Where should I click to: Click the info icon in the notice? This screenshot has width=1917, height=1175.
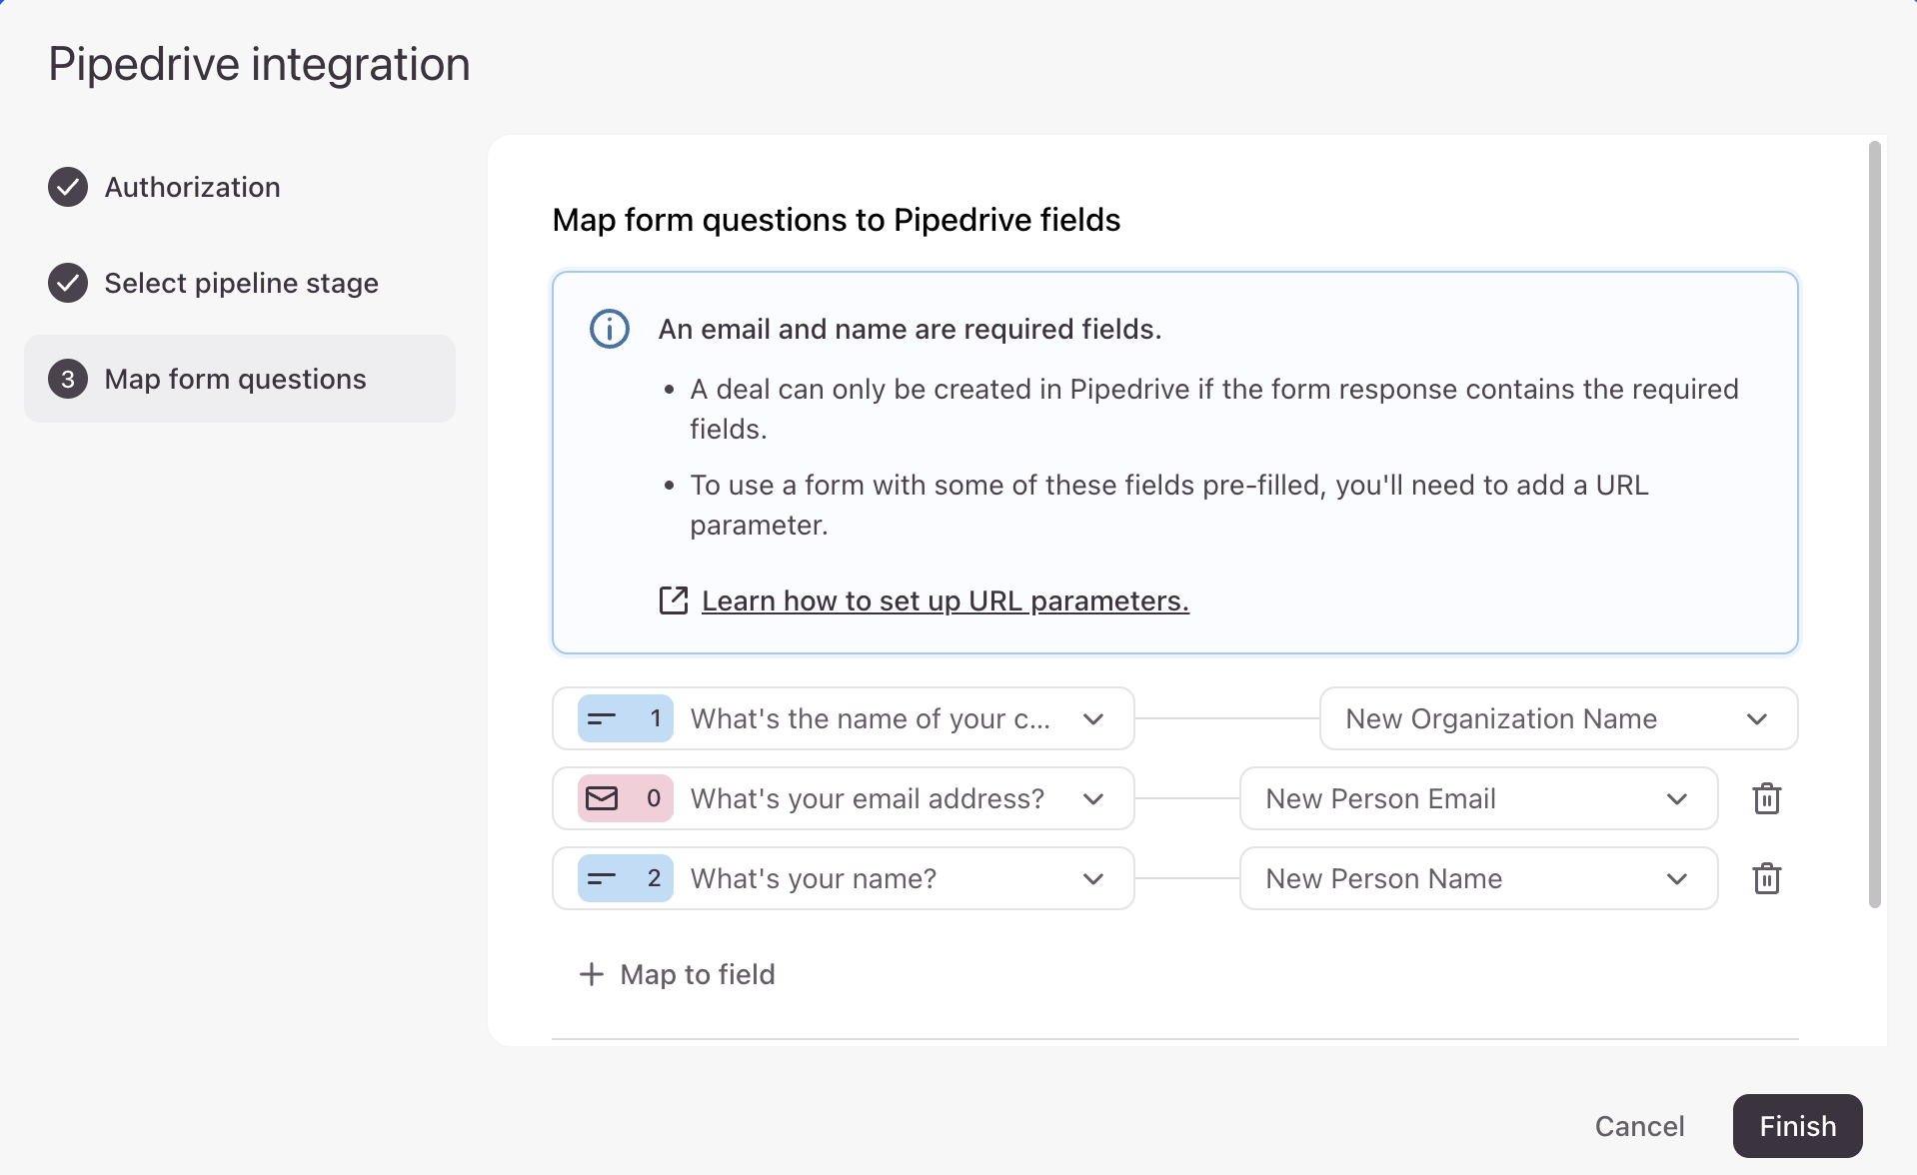[610, 329]
